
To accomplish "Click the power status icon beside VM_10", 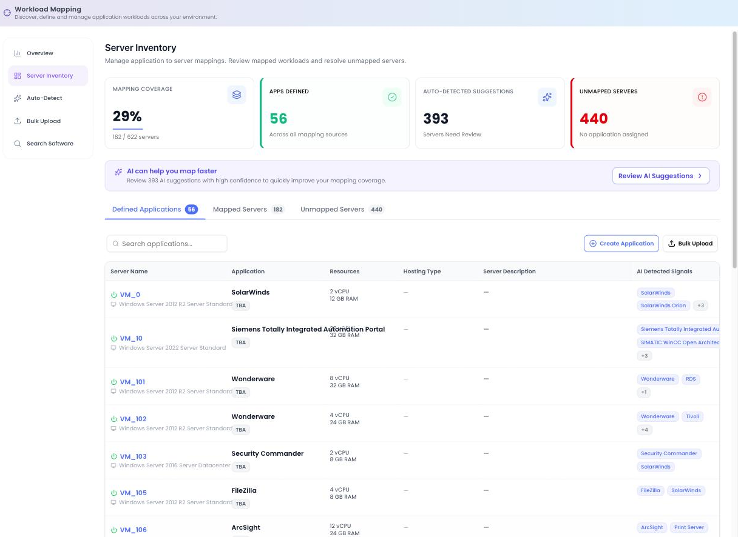I will (x=113, y=338).
